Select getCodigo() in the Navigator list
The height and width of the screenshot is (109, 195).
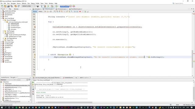click(9, 89)
